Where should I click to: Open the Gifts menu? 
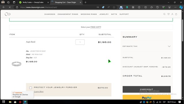click(x=114, y=14)
